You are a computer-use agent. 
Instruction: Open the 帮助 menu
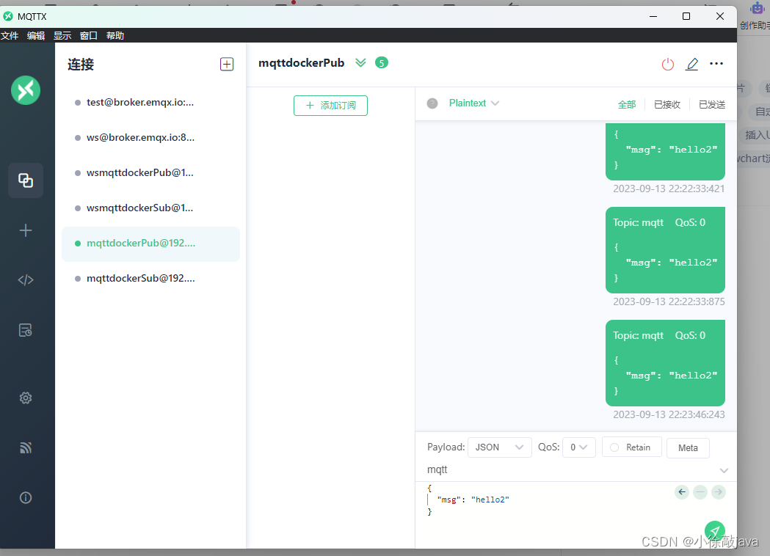[115, 36]
